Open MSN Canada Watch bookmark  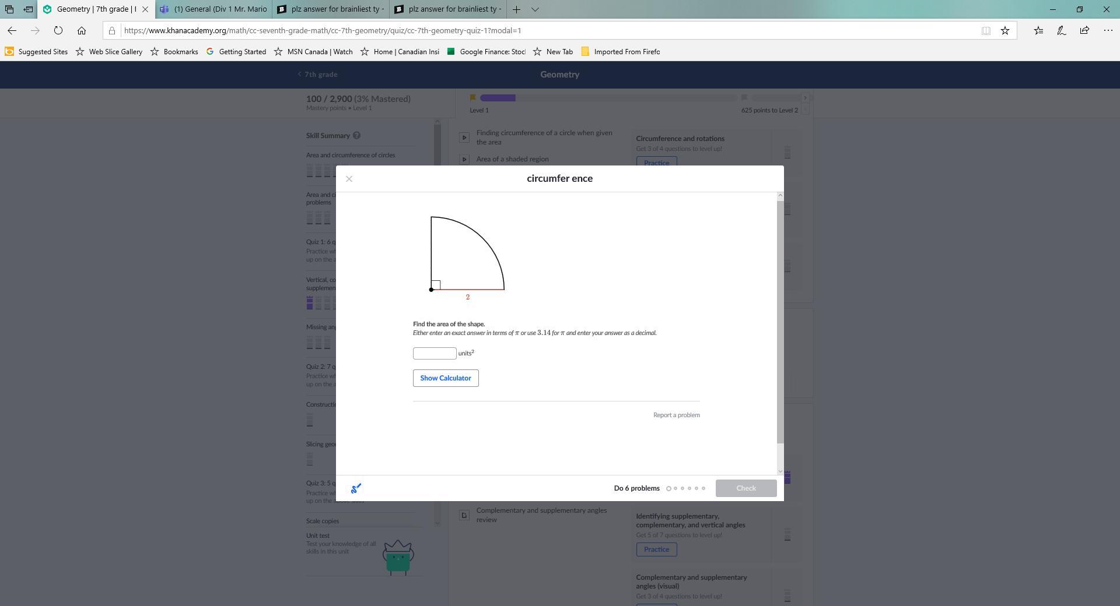tap(313, 52)
